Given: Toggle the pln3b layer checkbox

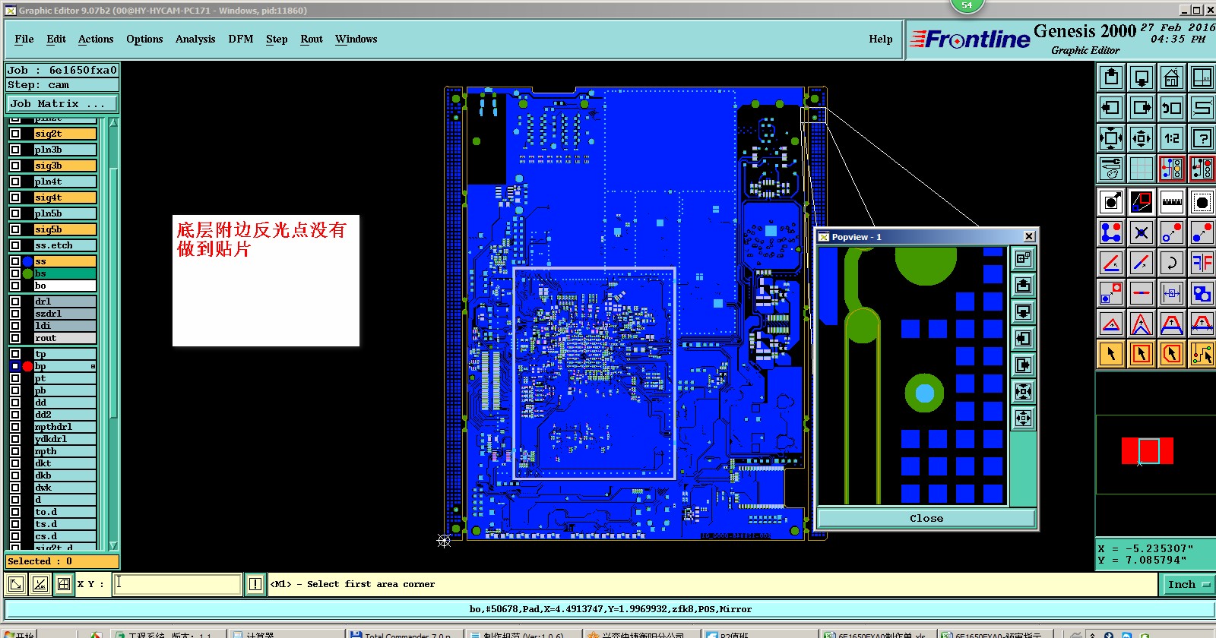Looking at the screenshot, I should click(15, 150).
